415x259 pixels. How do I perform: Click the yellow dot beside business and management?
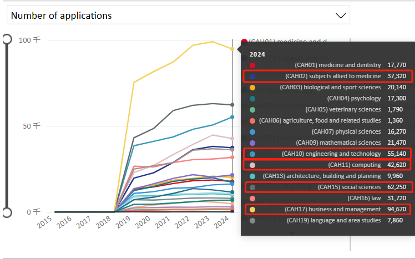pyautogui.click(x=252, y=209)
